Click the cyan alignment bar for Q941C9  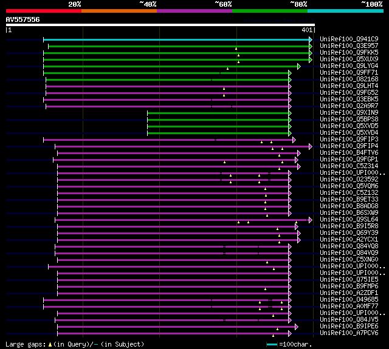click(176, 39)
